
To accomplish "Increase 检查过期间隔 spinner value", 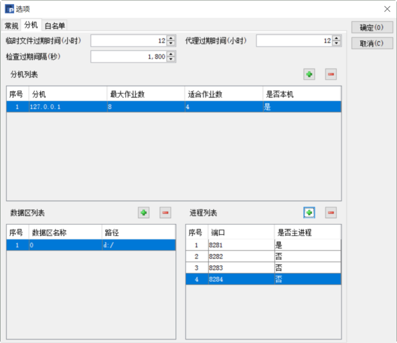I will [171, 54].
